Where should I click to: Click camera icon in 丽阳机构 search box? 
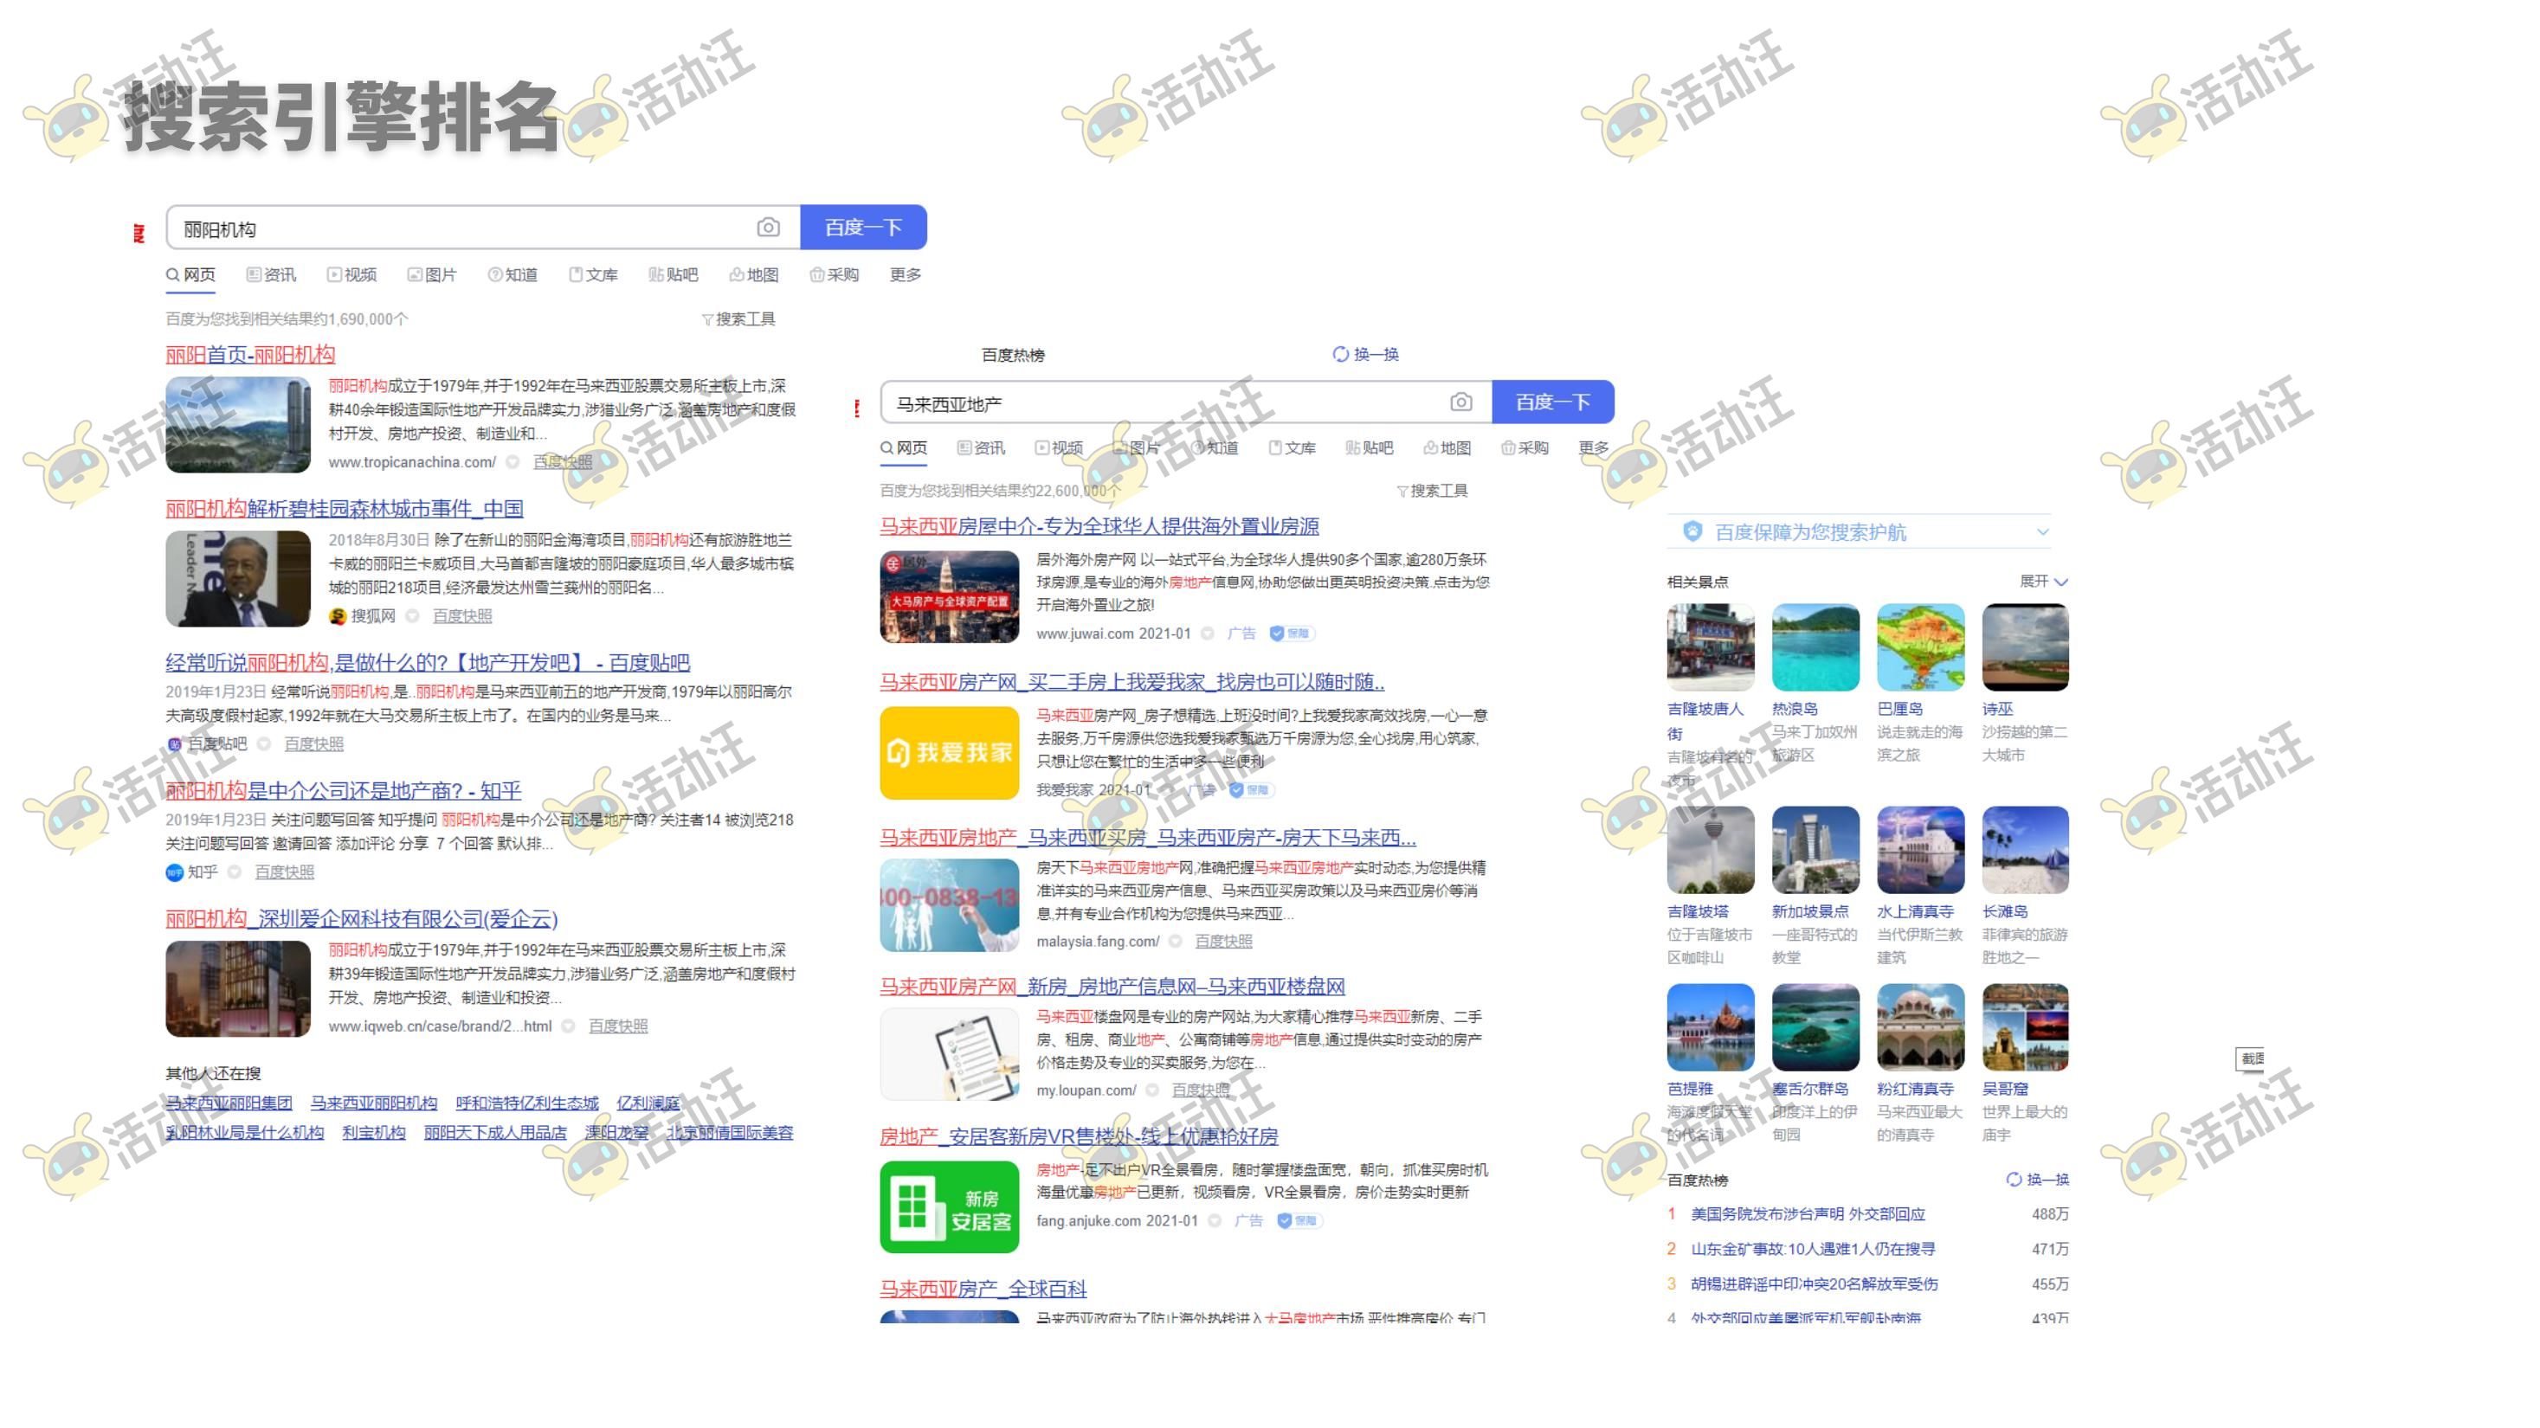pyautogui.click(x=767, y=228)
